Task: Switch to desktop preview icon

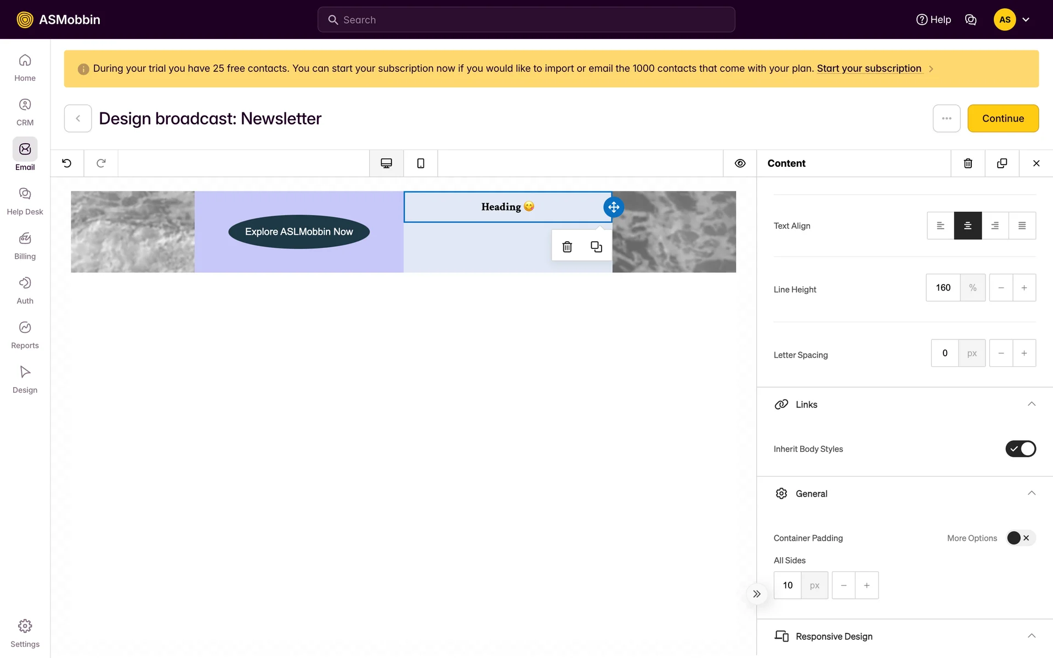Action: tap(386, 163)
